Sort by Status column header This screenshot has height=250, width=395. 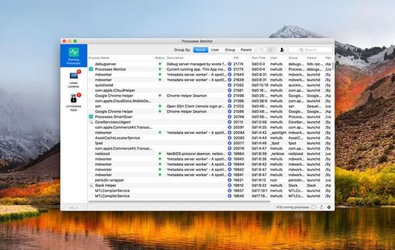[x=160, y=58]
